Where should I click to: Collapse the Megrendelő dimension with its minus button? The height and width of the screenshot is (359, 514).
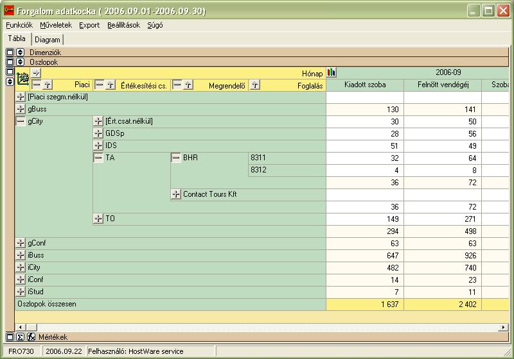[177, 85]
